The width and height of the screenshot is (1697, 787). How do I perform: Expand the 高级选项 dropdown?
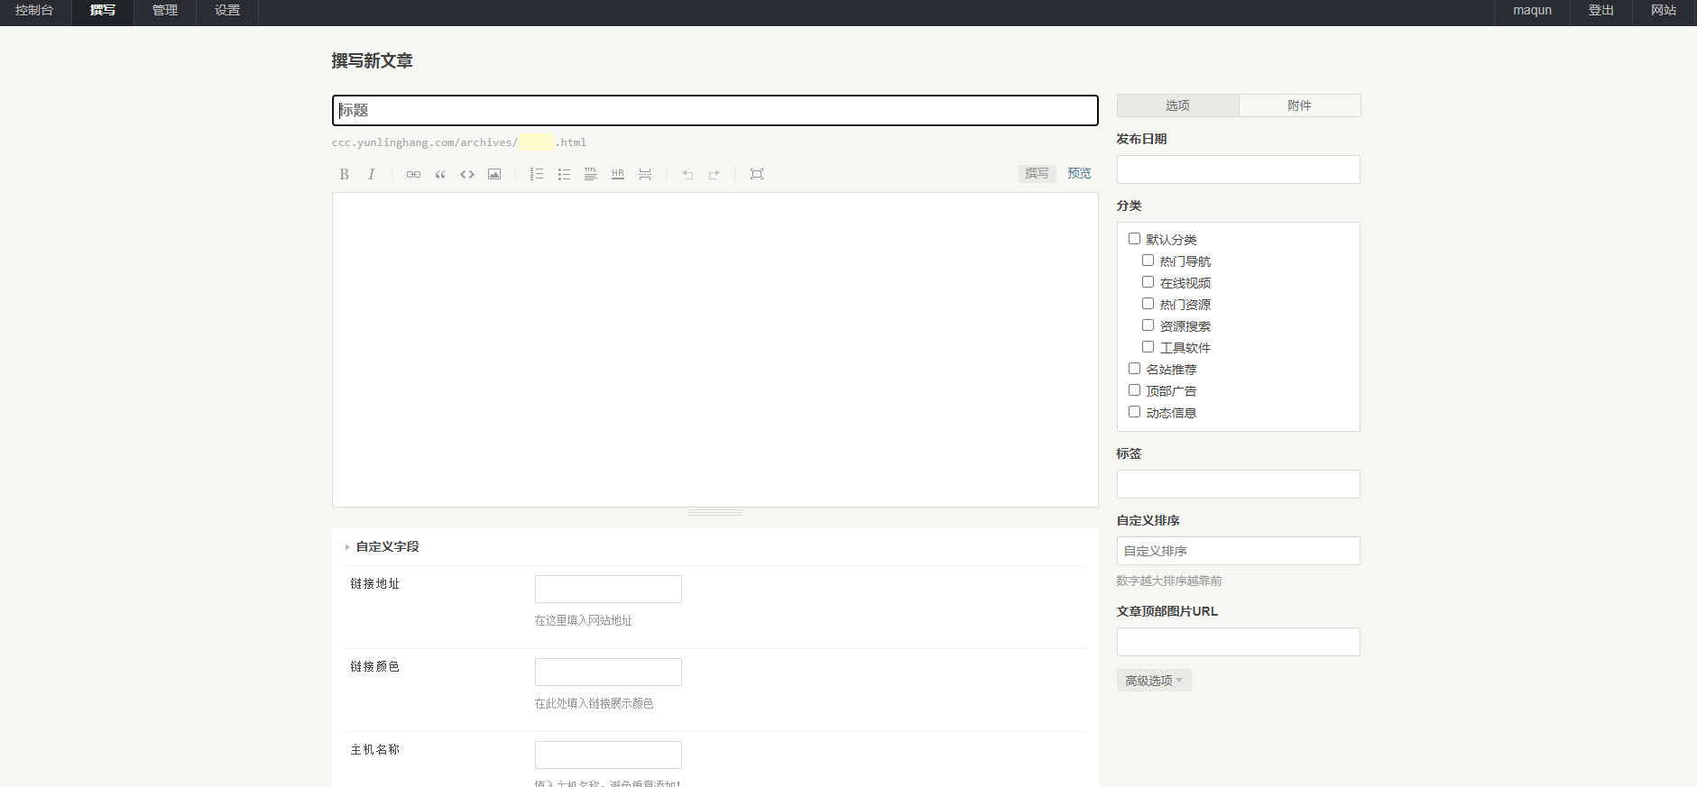coord(1154,681)
